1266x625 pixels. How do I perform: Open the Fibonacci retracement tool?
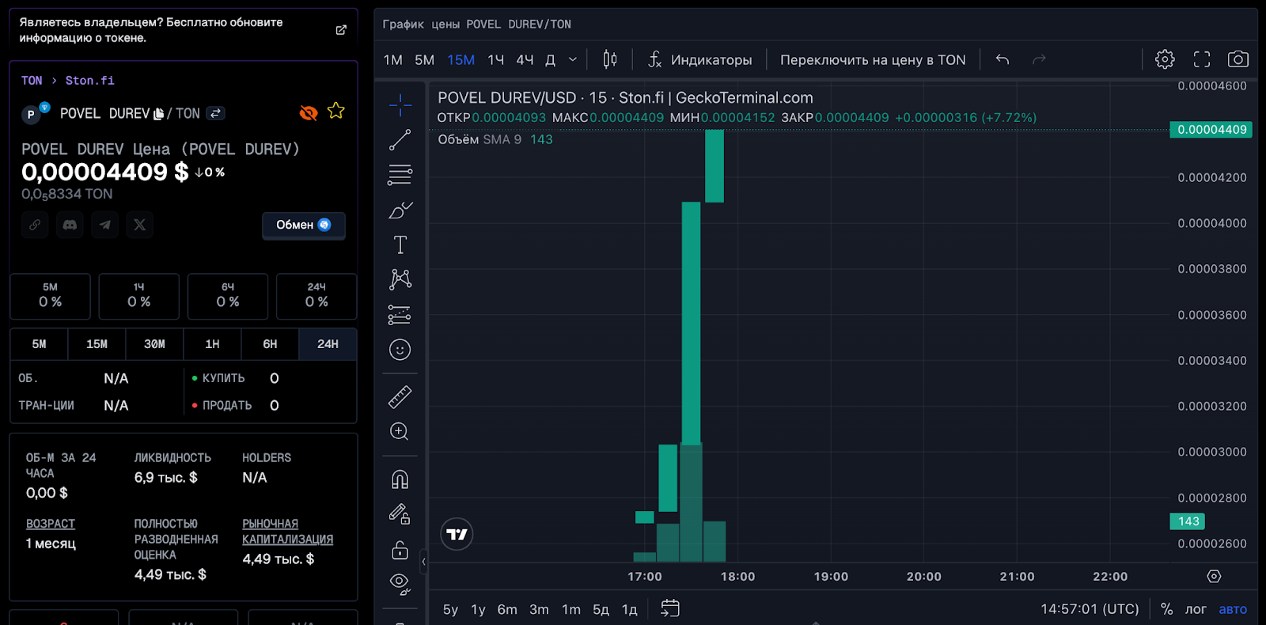400,175
